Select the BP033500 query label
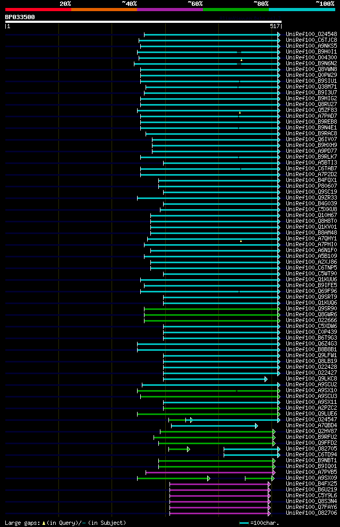Viewport: 340px width, 527px height. pos(20,17)
